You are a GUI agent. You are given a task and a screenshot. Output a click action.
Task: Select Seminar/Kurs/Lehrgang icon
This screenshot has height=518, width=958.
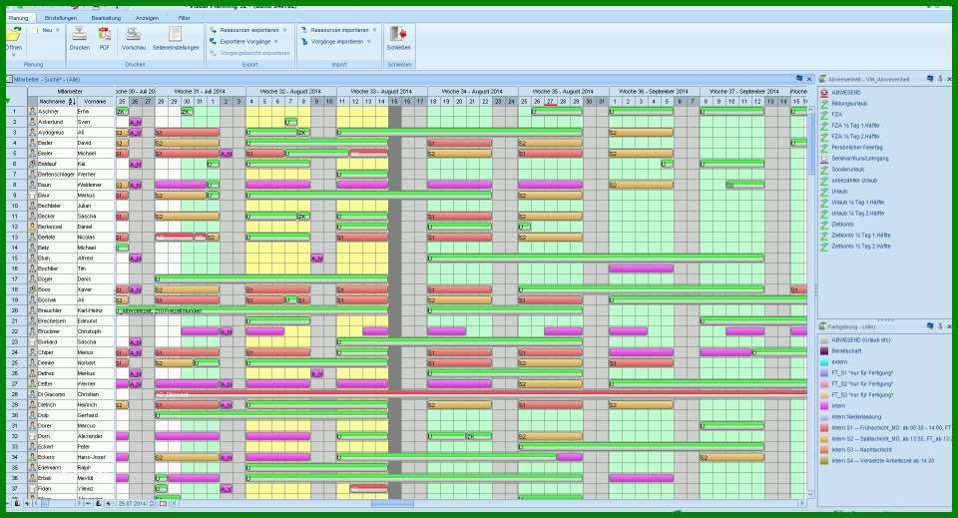(824, 159)
